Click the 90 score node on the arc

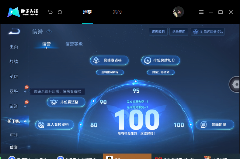(93, 101)
